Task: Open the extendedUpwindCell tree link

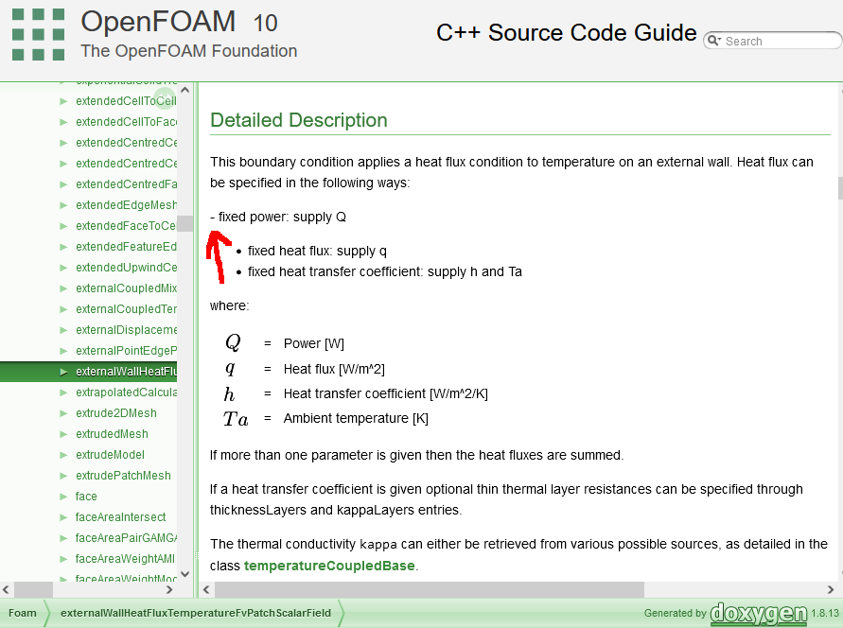Action: pos(126,268)
